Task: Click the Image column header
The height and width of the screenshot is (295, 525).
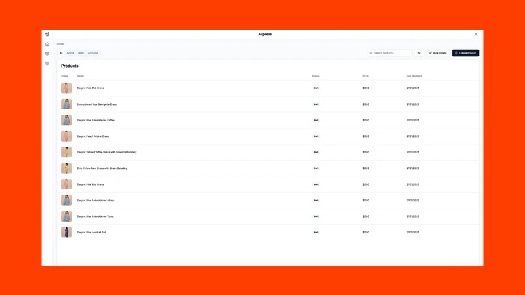Action: [x=64, y=76]
